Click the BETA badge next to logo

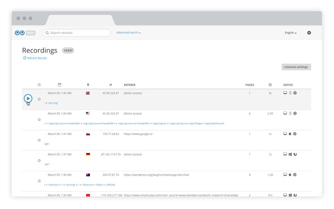(31, 33)
